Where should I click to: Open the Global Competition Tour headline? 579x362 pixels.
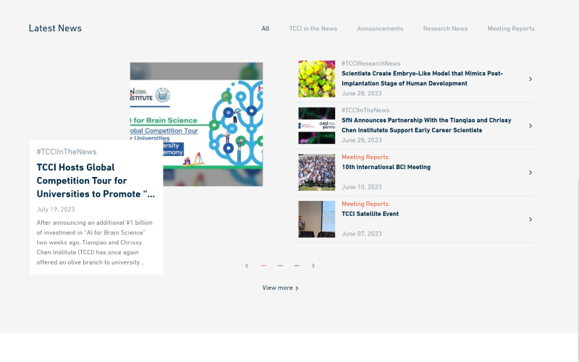tap(96, 181)
